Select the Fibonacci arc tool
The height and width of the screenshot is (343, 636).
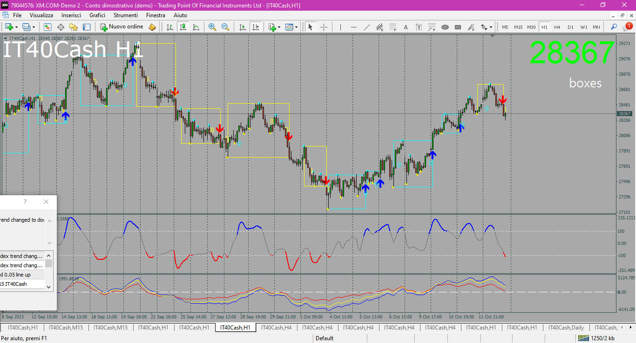click(x=432, y=27)
